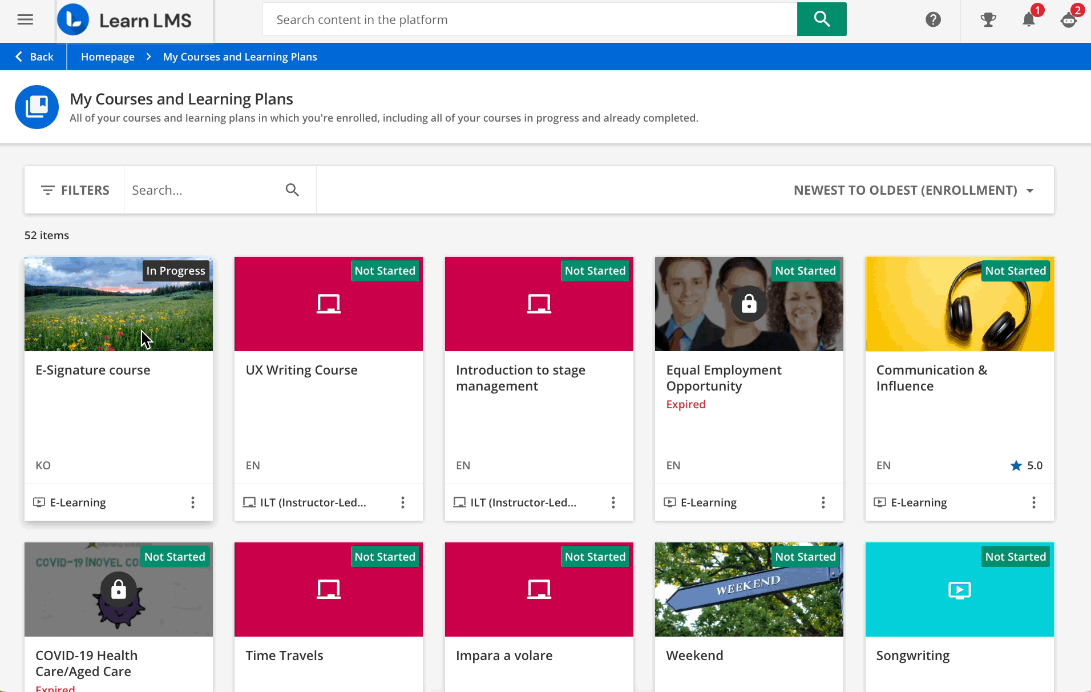Open the trophy gamification icon

988,20
